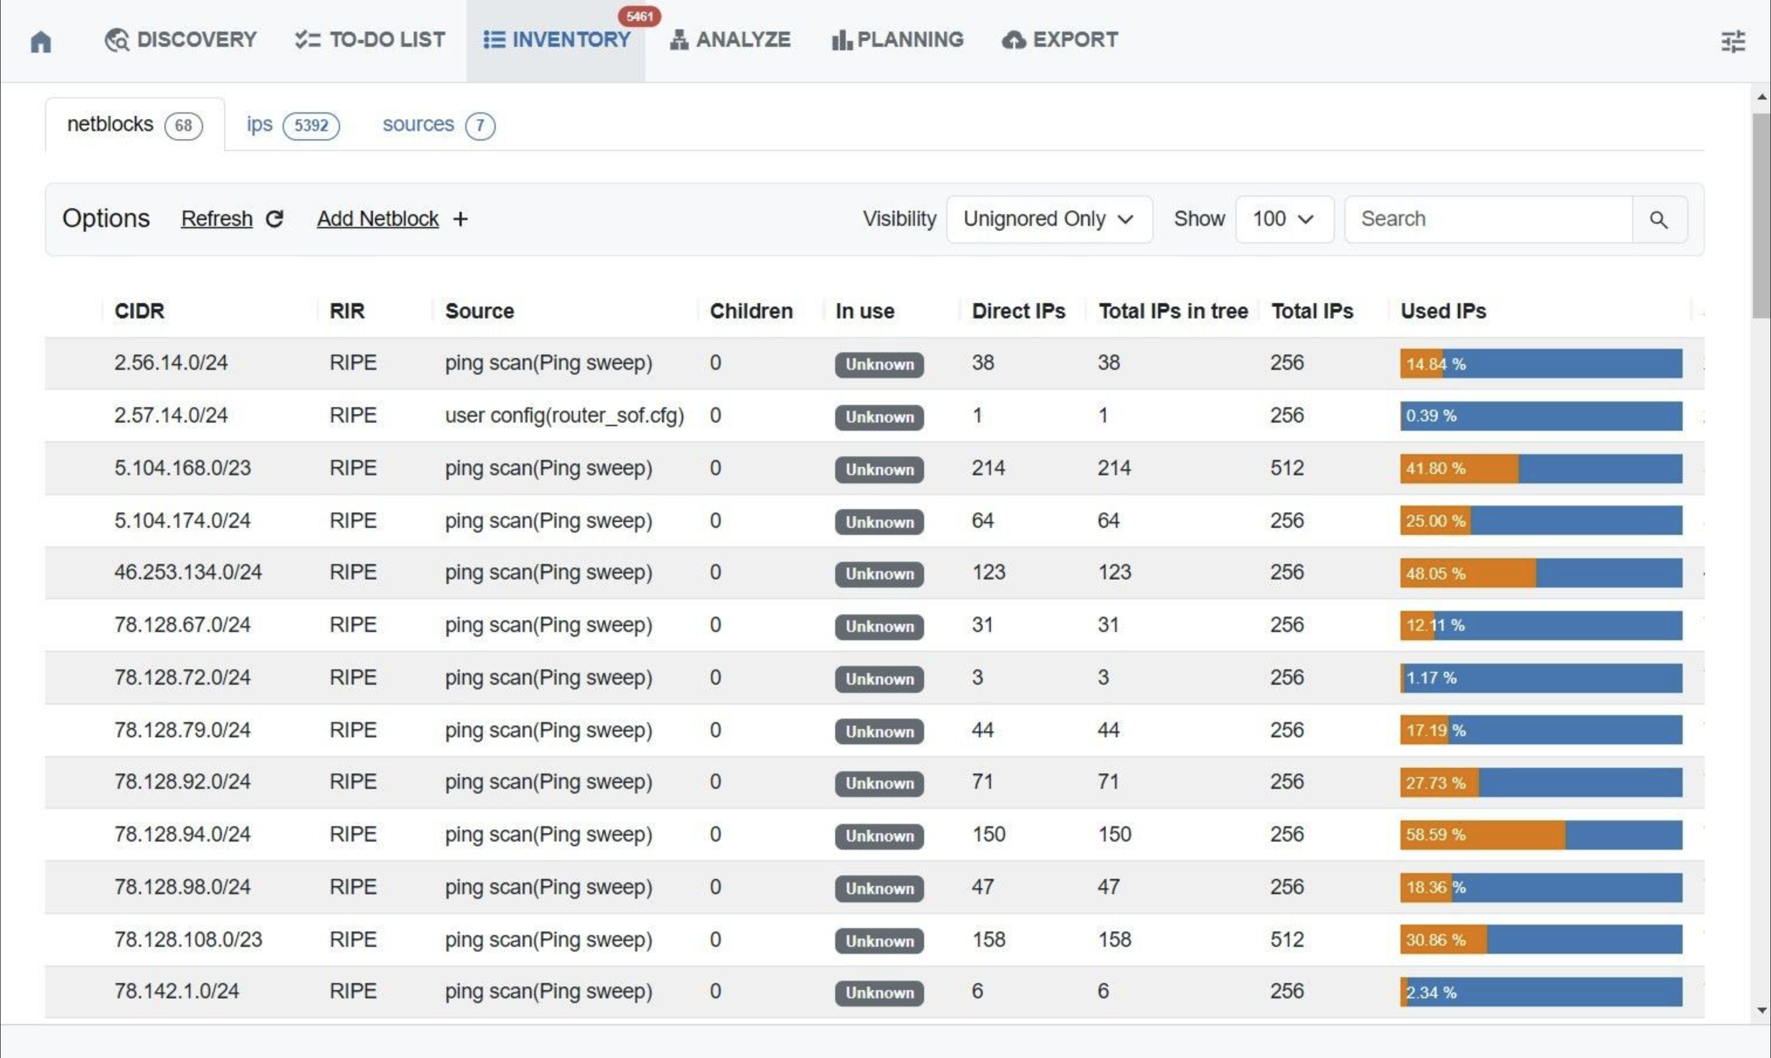The width and height of the screenshot is (1771, 1058).
Task: Open the Discovery section
Action: pos(180,40)
